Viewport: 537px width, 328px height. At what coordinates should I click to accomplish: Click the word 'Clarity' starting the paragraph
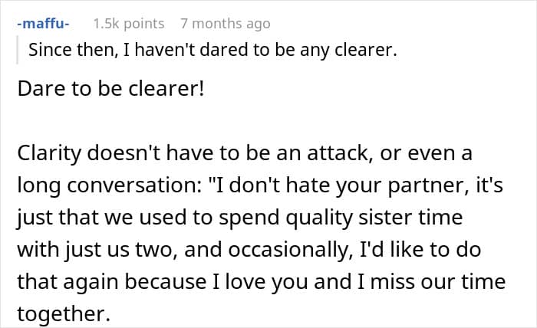49,153
